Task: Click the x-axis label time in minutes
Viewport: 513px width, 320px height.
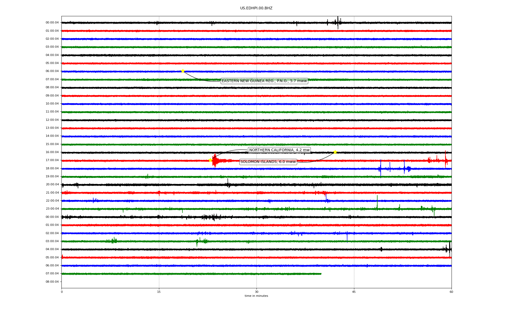Action: pos(256,296)
